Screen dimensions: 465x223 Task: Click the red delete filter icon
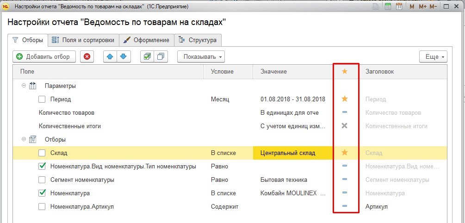click(87, 57)
